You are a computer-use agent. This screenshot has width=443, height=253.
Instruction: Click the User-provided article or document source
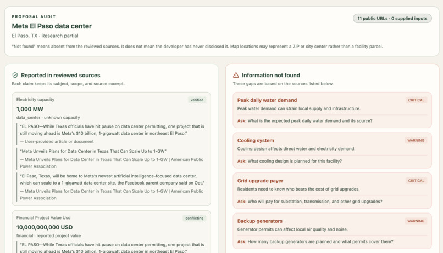[x=57, y=141]
